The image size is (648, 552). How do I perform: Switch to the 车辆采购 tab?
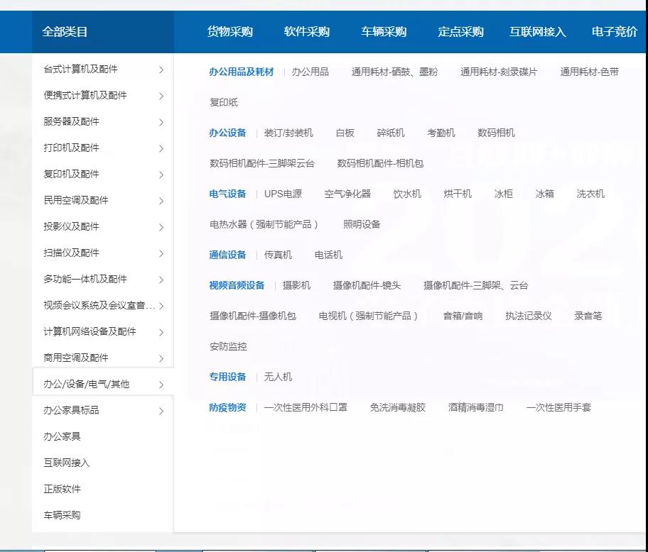[384, 32]
